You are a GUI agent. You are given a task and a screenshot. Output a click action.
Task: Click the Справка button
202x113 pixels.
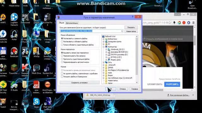(135, 89)
